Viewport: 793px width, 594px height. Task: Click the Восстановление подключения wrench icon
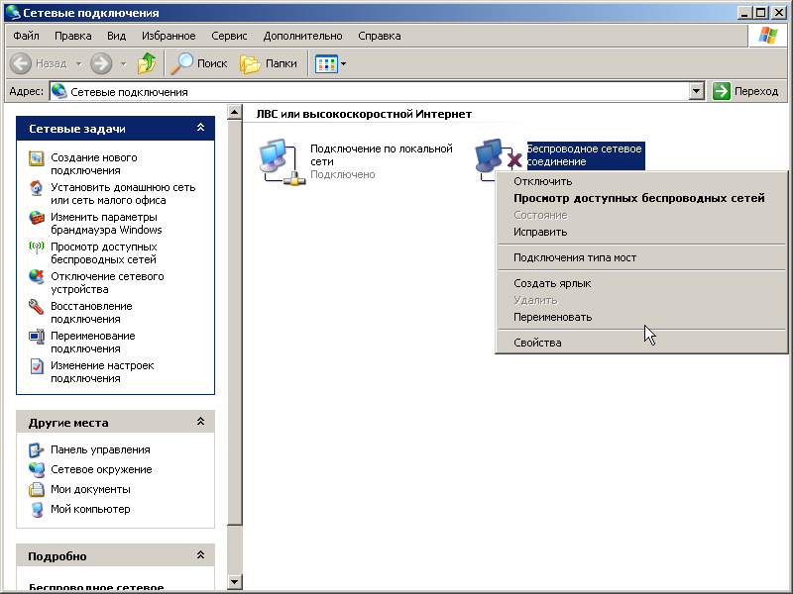click(36, 307)
